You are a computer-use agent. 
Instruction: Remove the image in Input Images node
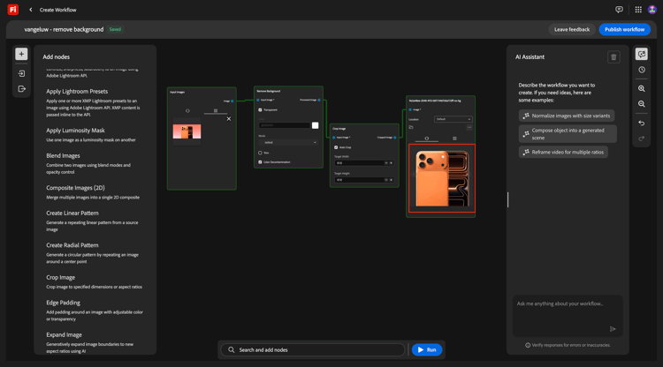click(x=229, y=119)
